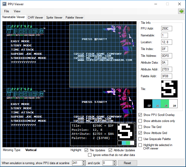Click the white 20 palette swatch
This screenshot has height=167, width=186.
tap(173, 104)
